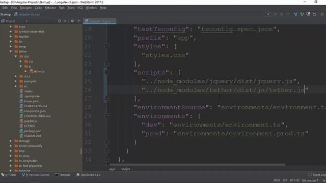Open the Refactor menu
Viewport: 326px width, 183px height.
(50, 8)
